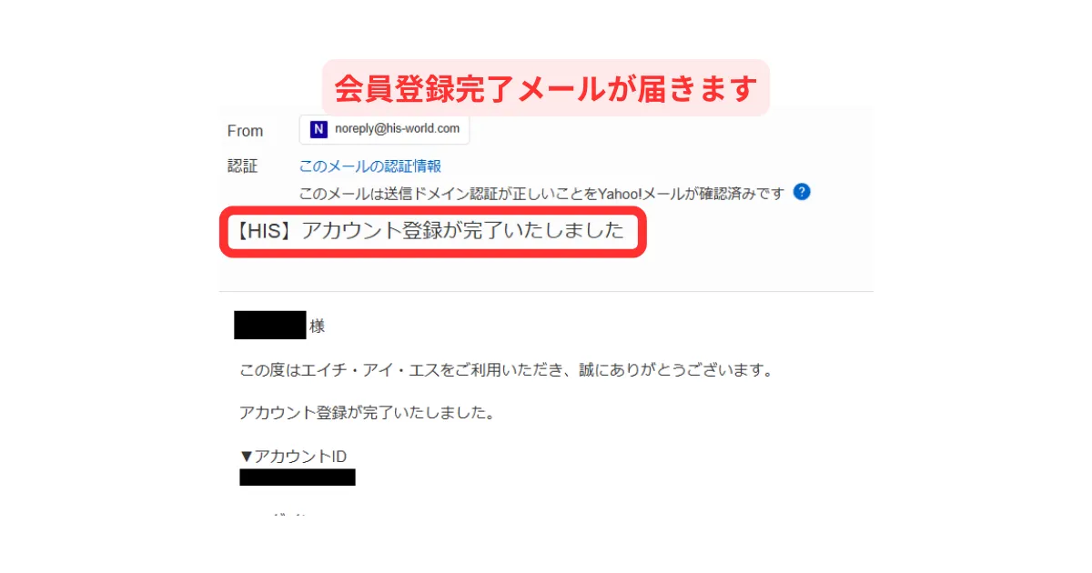The image size is (1092, 573).
Task: Click the horizontal divider below the subject
Action: (x=546, y=291)
